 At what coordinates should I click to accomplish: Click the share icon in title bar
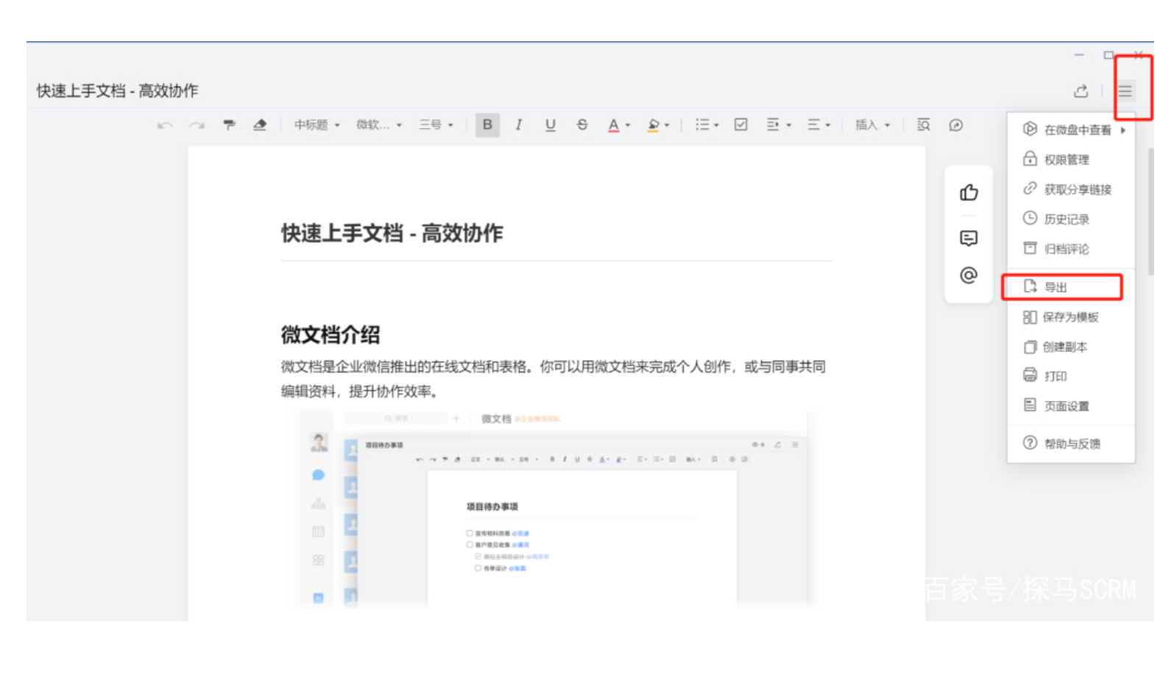click(1080, 91)
